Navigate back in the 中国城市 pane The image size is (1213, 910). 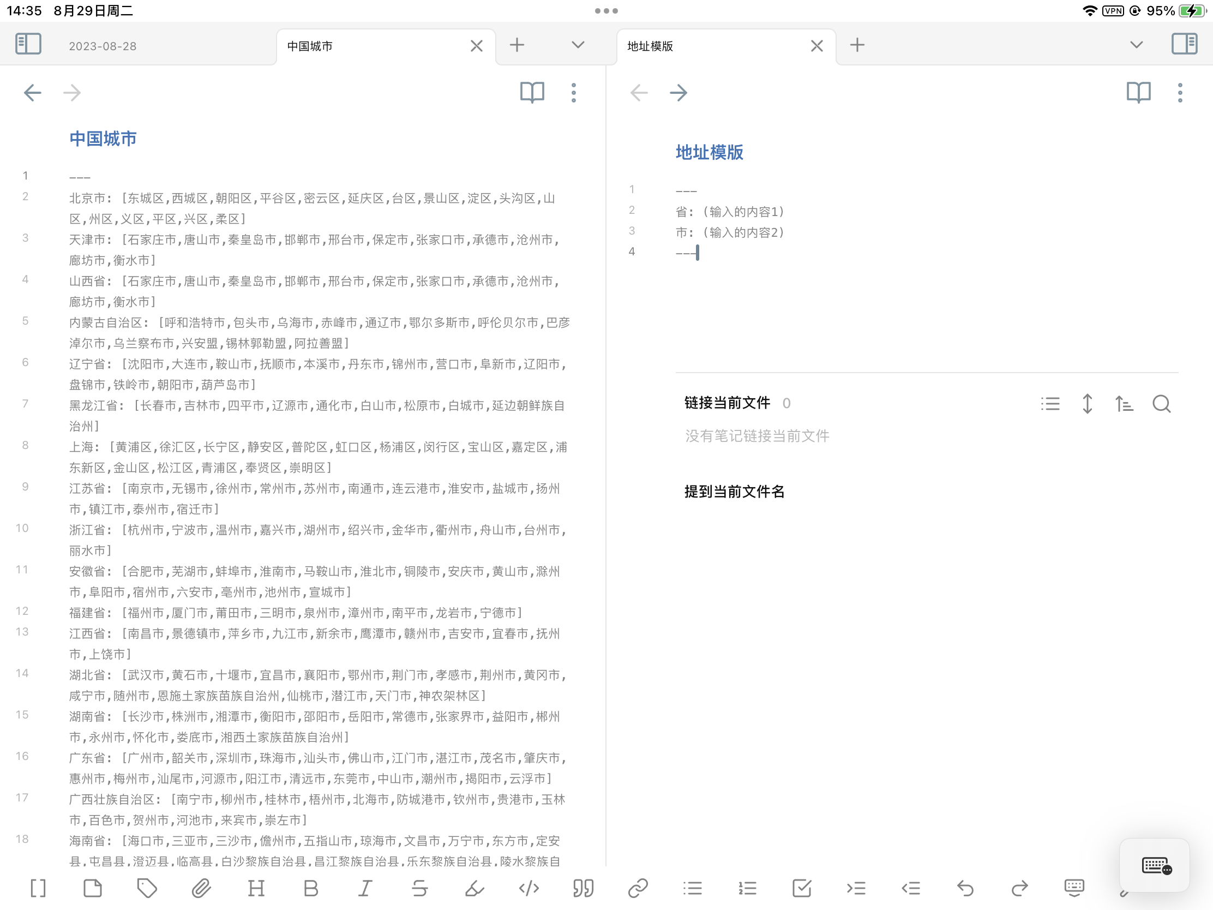coord(33,93)
